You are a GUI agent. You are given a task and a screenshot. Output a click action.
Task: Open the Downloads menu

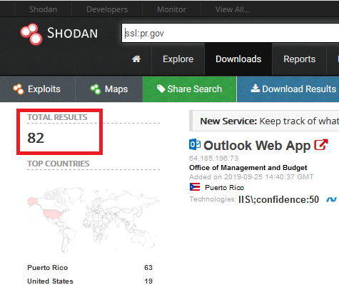click(x=238, y=59)
